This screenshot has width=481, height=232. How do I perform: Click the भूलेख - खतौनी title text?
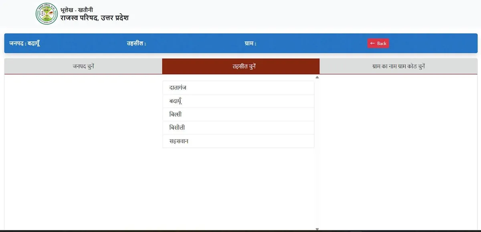(x=76, y=10)
